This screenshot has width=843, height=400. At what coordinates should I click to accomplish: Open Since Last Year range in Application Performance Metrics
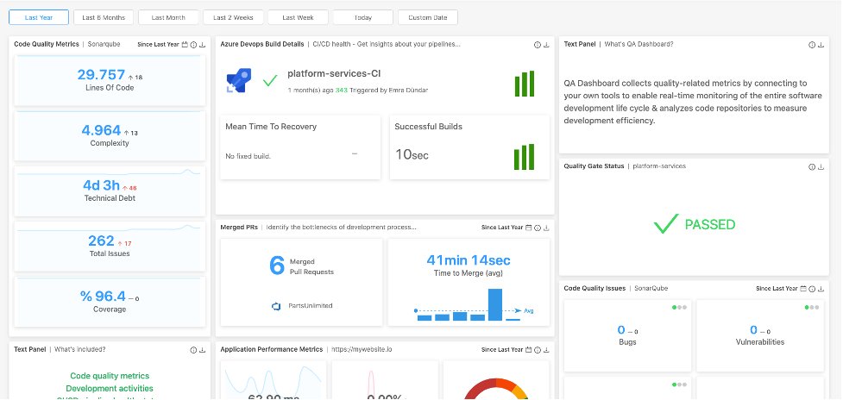coord(502,349)
